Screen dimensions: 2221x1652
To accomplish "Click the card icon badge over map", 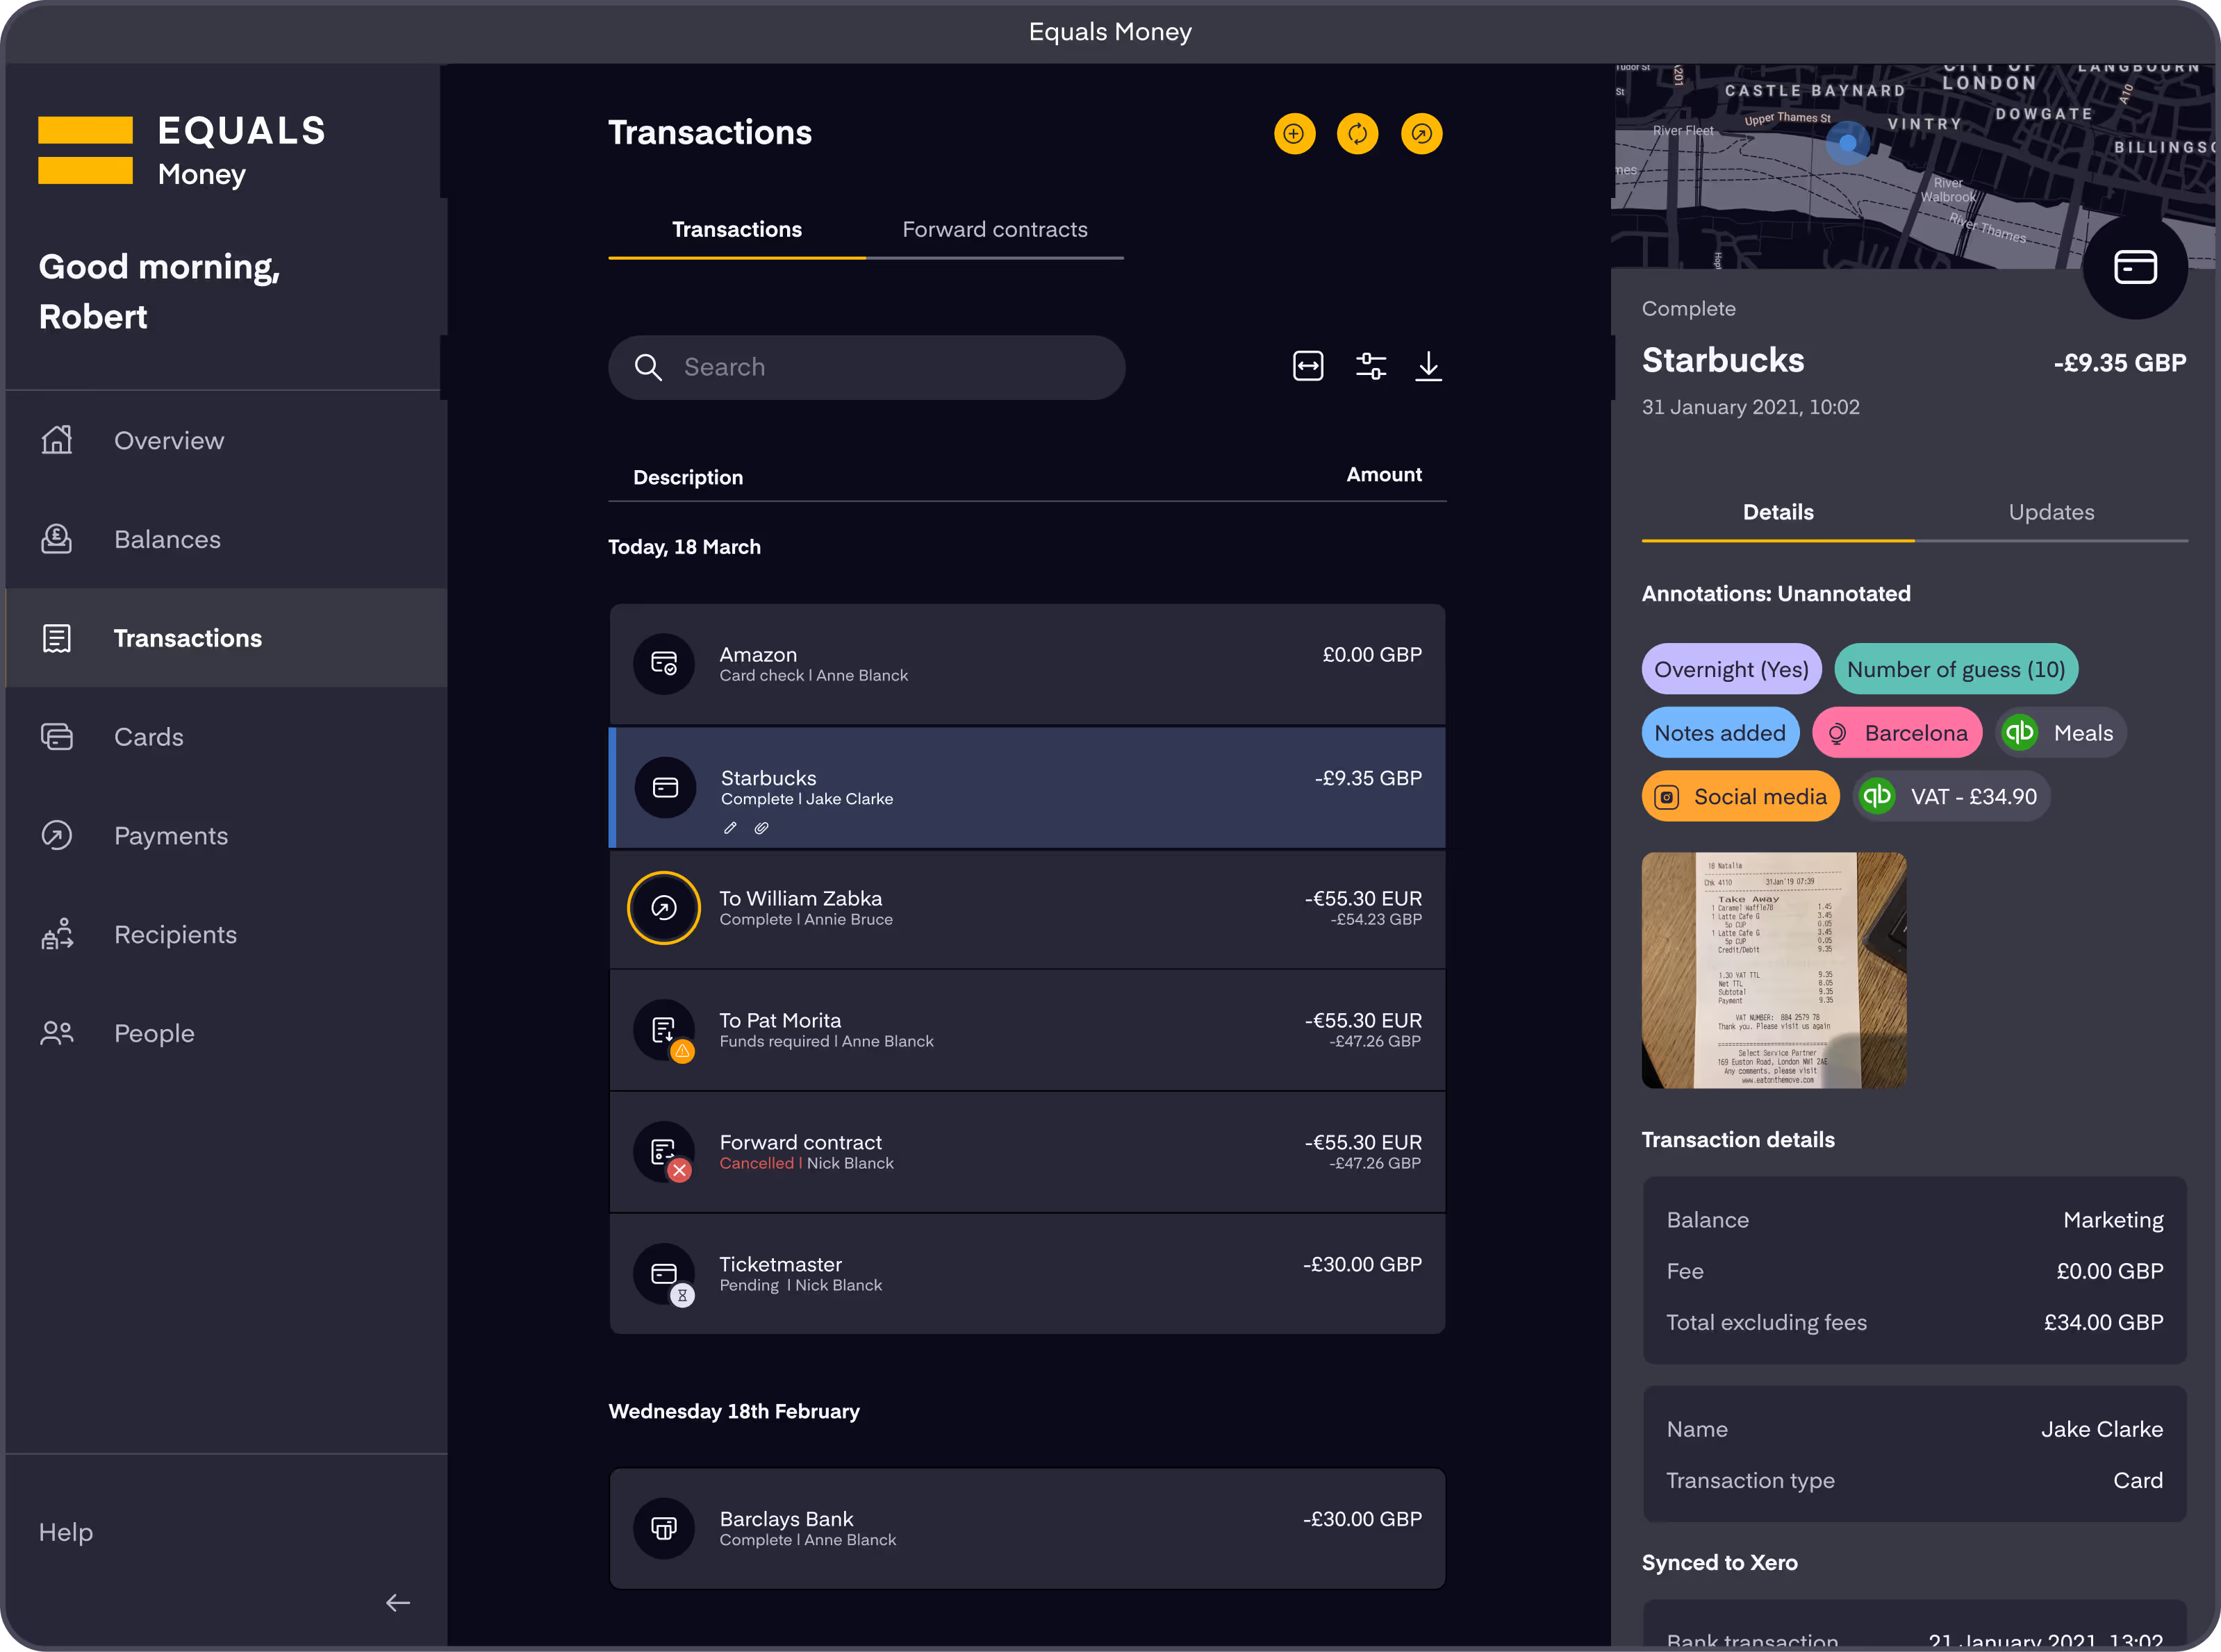I will (2136, 267).
